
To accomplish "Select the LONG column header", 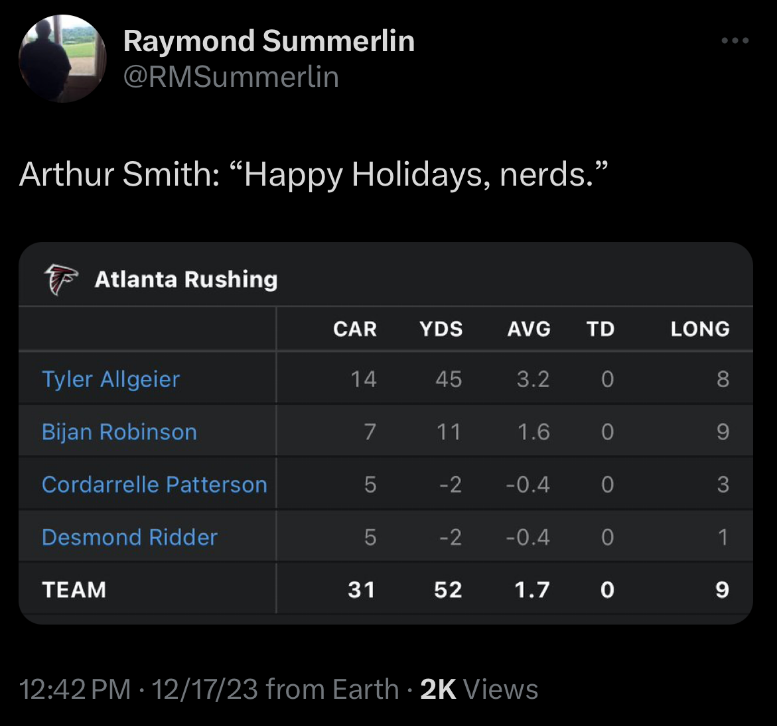I will [700, 329].
